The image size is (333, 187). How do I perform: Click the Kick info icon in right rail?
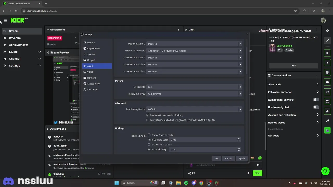pyautogui.click(x=327, y=31)
